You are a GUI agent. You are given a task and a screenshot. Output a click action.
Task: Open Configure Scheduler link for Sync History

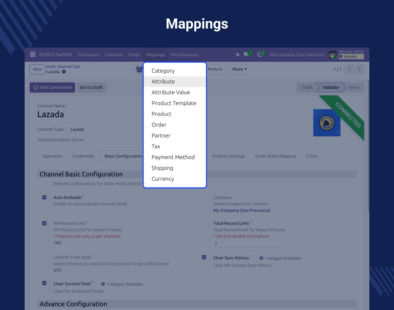[283, 258]
